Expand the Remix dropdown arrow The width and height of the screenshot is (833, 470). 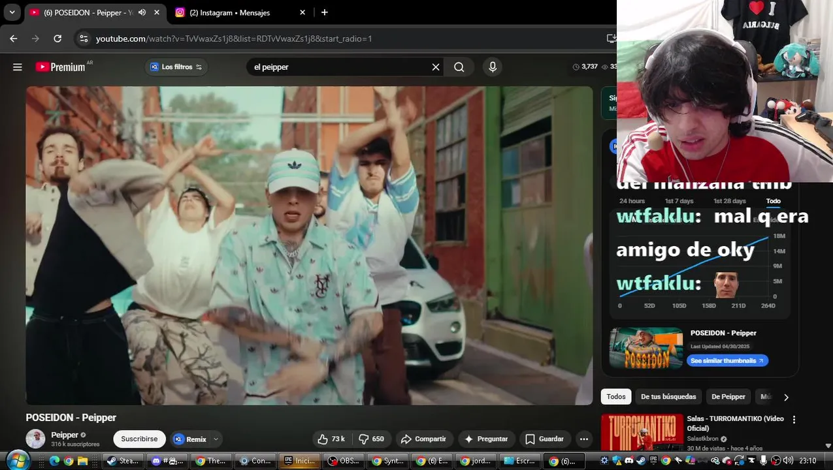[x=216, y=439]
